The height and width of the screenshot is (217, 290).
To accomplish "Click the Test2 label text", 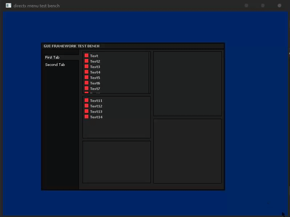I will (95, 61).
